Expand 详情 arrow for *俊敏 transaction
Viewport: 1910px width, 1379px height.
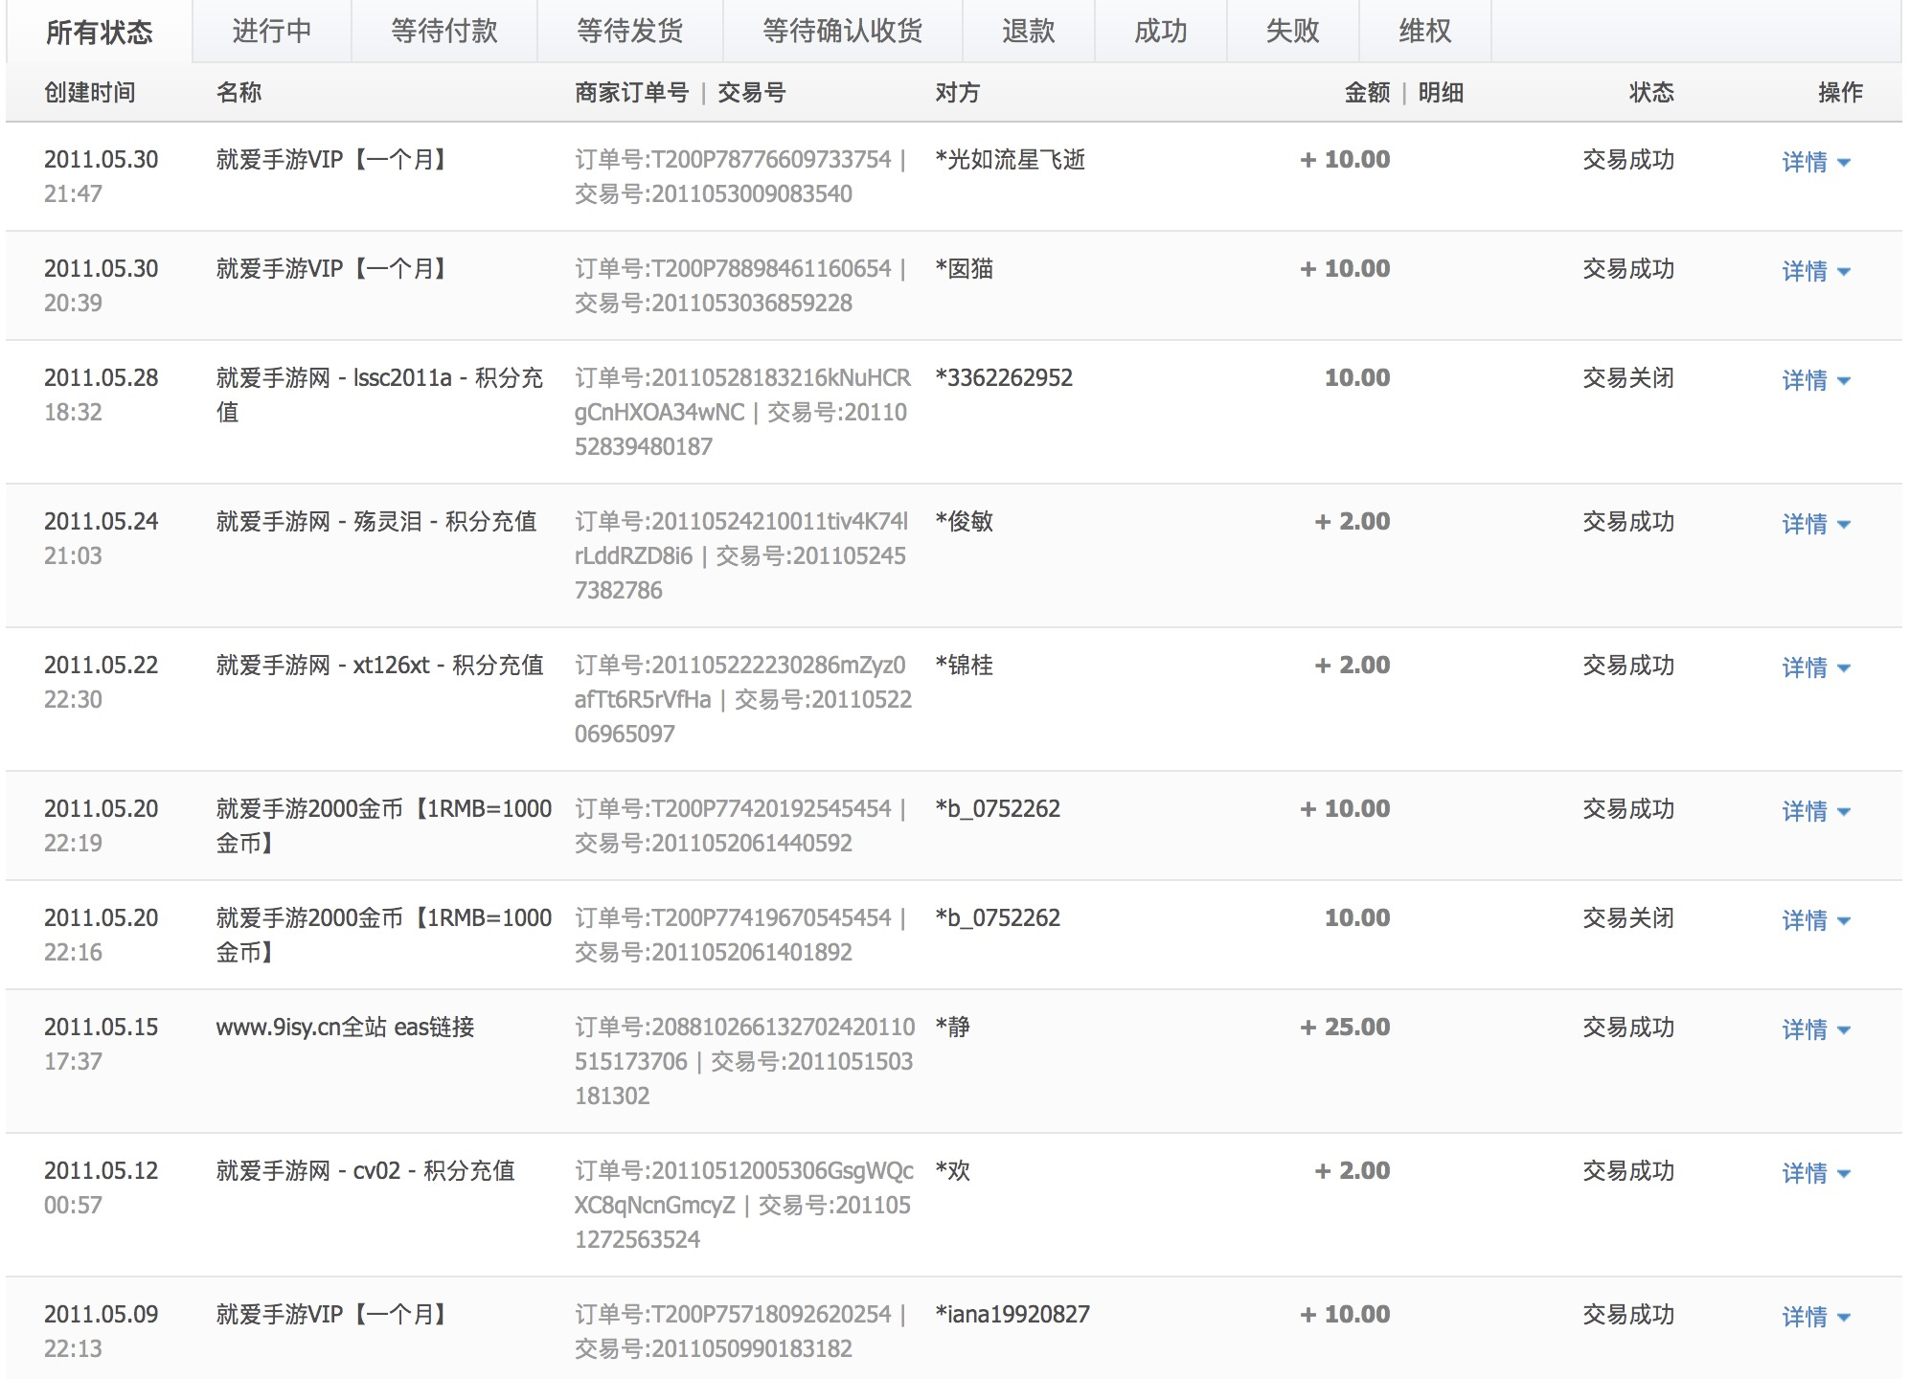(1844, 525)
